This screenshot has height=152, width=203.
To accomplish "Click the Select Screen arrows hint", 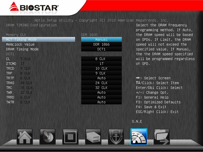I will coord(153,78).
